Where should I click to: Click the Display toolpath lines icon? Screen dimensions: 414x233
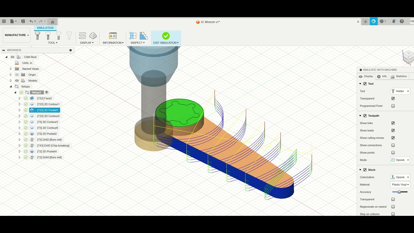point(82,36)
